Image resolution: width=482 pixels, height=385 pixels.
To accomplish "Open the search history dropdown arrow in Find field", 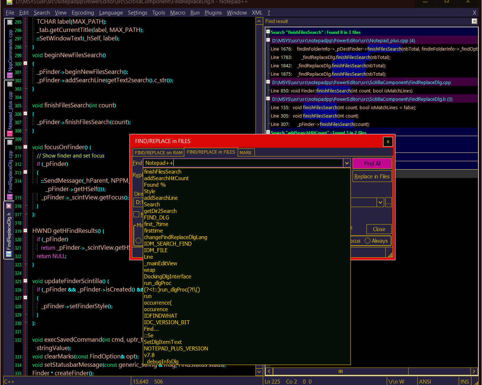I will click(x=347, y=163).
